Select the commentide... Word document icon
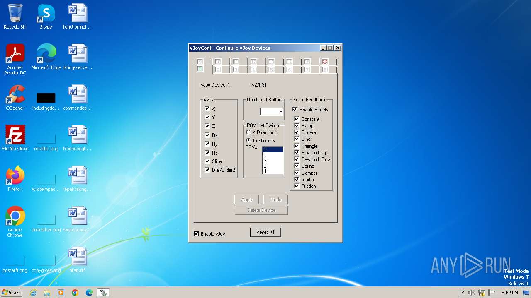The width and height of the screenshot is (531, 298). [x=77, y=98]
